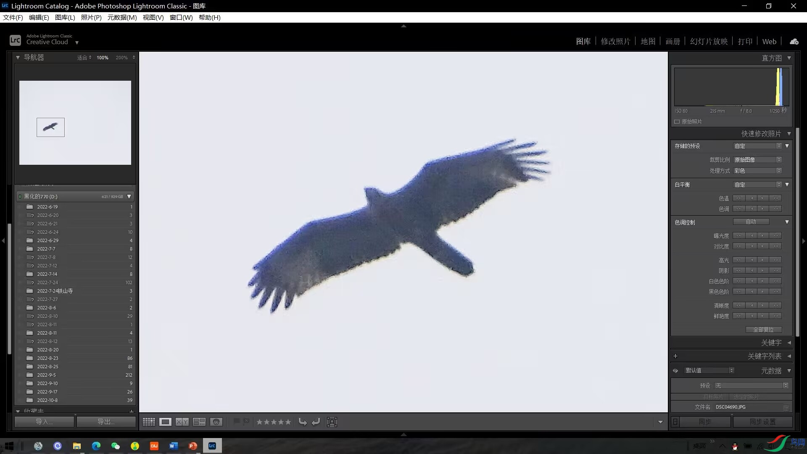Toggle metadata panel eye icon
Image resolution: width=807 pixels, height=454 pixels.
pyautogui.click(x=675, y=370)
